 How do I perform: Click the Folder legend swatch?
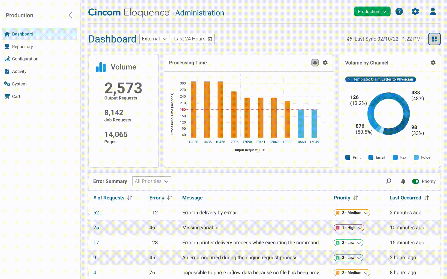point(416,157)
